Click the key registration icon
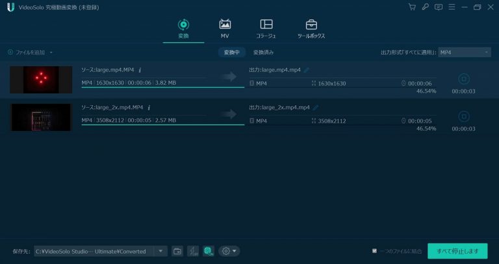The image size is (499, 264). 425,7
